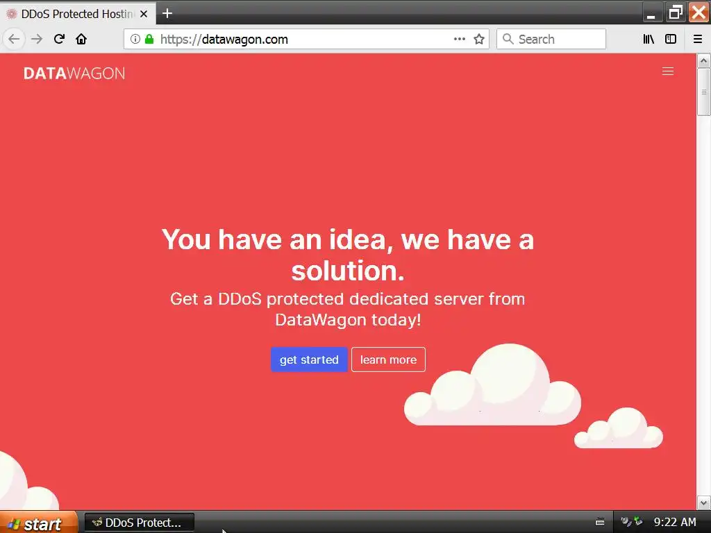Open the Library bookmarks and history panel
This screenshot has width=711, height=533.
click(x=649, y=39)
